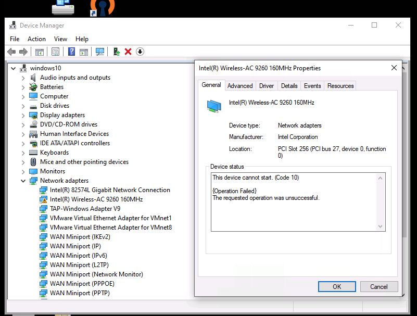The image size is (417, 316).
Task: Expand the Disk drives node
Action: (23, 106)
